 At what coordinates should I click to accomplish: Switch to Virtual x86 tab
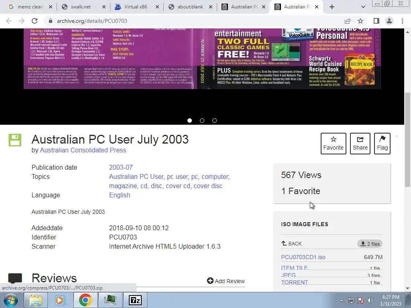pos(136,7)
